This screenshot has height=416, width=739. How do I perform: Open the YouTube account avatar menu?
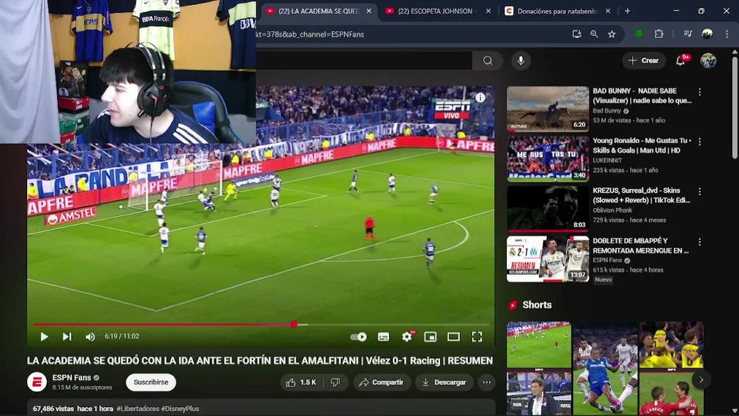pos(708,61)
